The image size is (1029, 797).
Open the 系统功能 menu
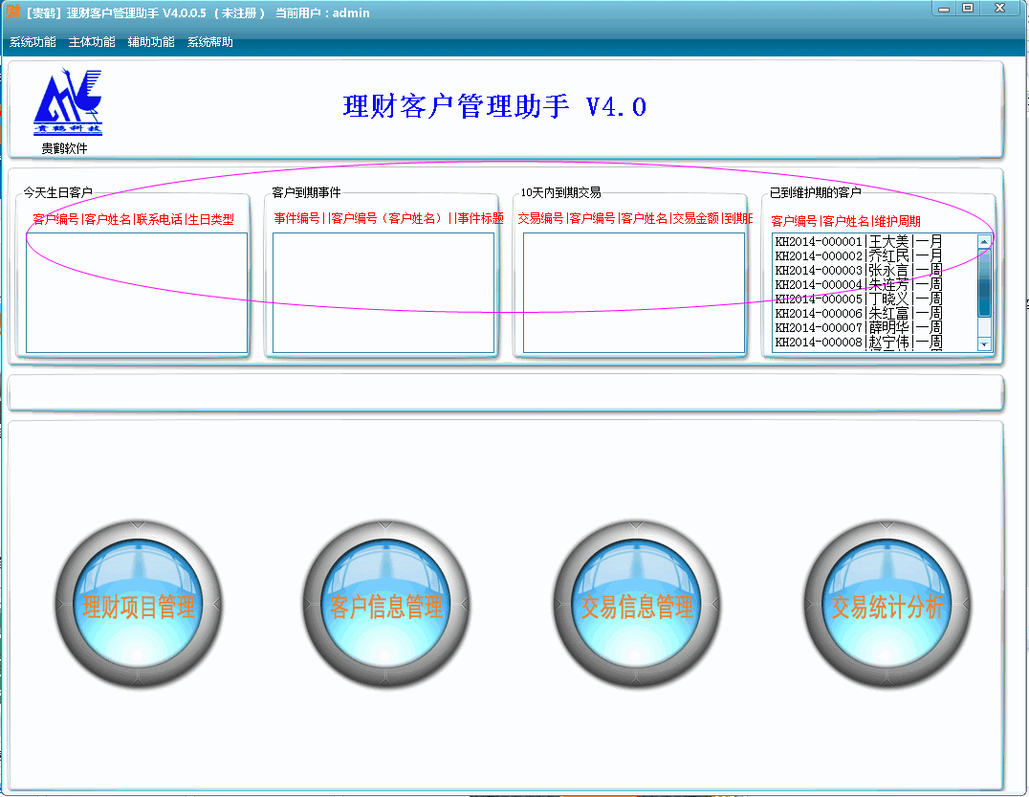33,42
